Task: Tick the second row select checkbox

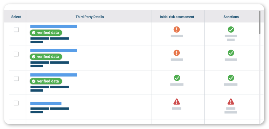Action: (16, 54)
